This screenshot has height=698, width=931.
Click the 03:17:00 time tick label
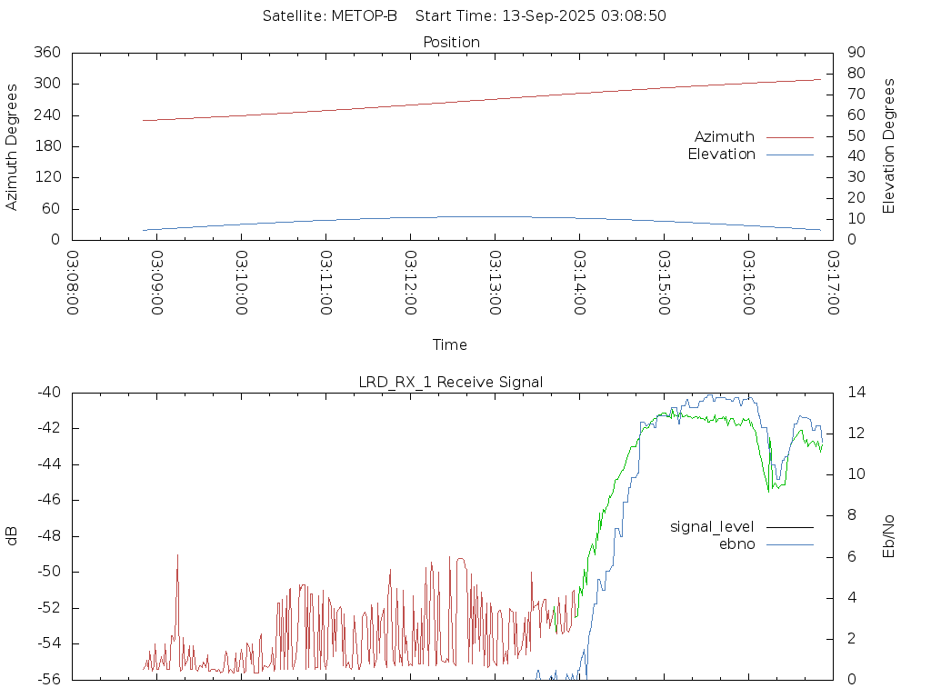[833, 283]
